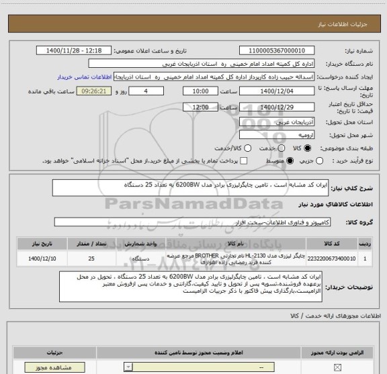
Task: Click the نام کالا column header
Action: click(x=235, y=244)
